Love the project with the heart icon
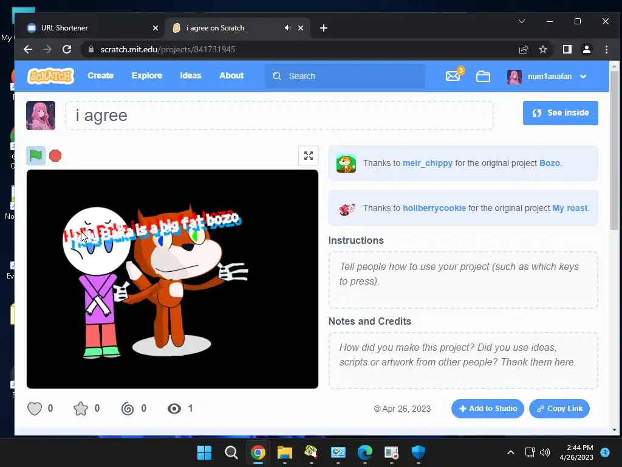Viewport: 622px width, 467px height. coord(35,409)
